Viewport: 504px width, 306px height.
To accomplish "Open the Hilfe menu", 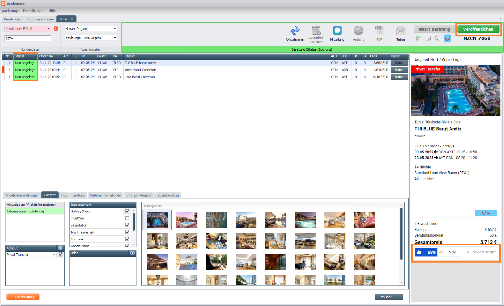I will click(52, 11).
